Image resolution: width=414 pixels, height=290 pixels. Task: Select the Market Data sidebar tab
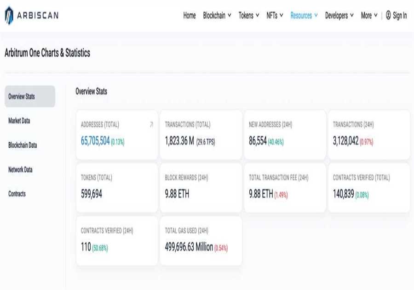19,121
